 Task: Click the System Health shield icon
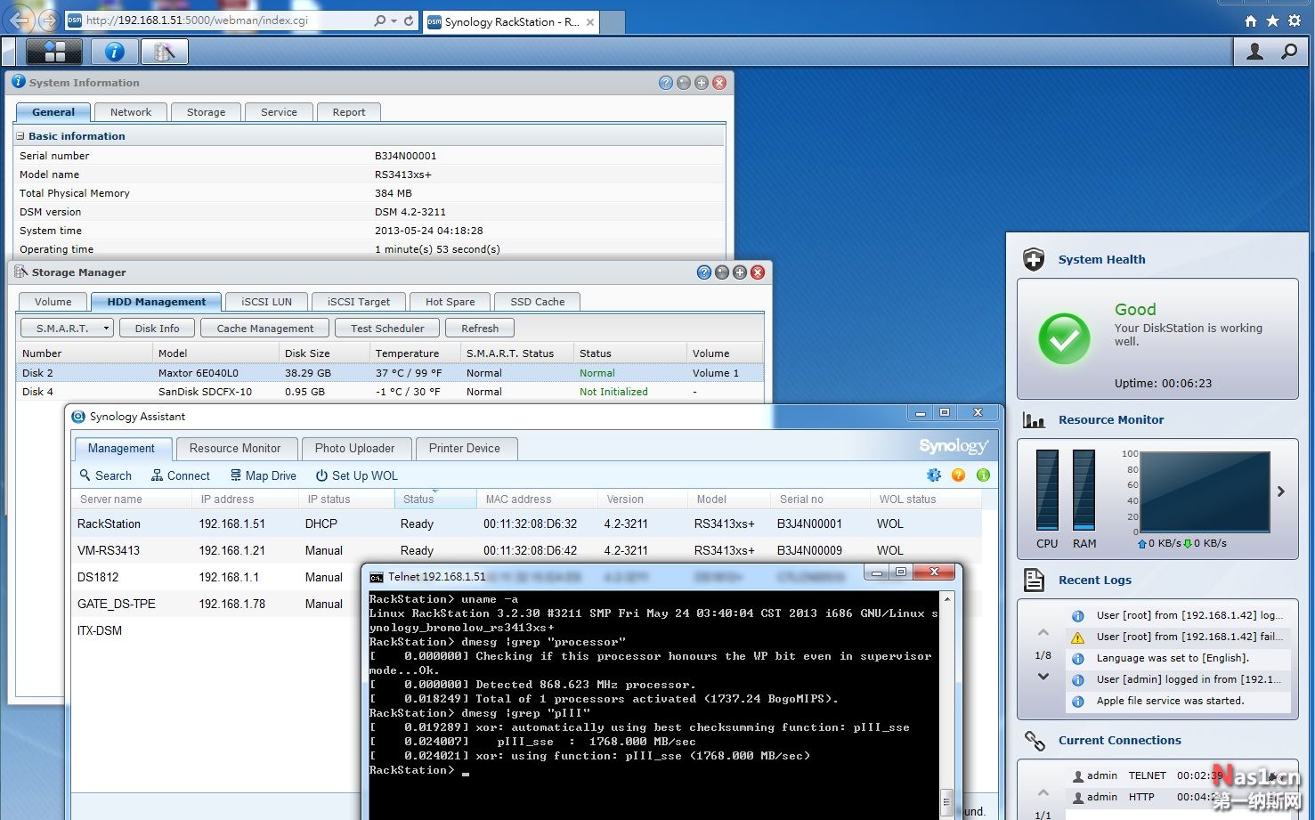click(1034, 259)
